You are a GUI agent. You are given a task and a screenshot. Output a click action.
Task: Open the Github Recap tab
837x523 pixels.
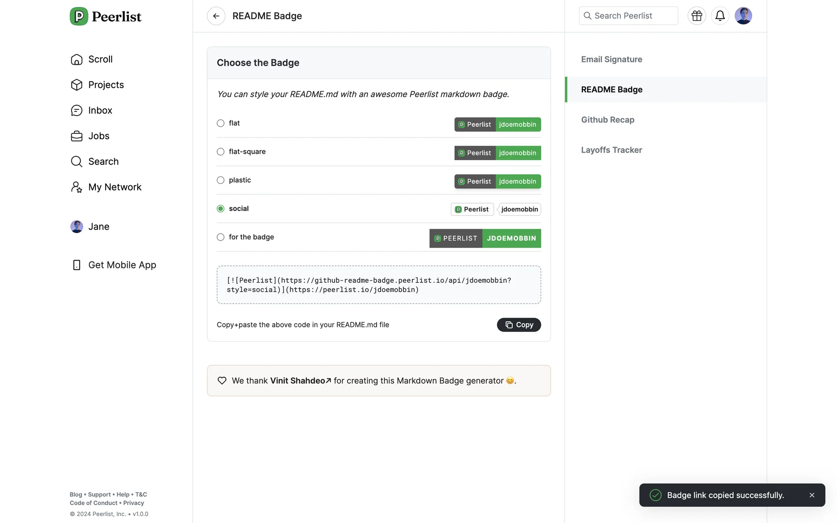coord(607,120)
